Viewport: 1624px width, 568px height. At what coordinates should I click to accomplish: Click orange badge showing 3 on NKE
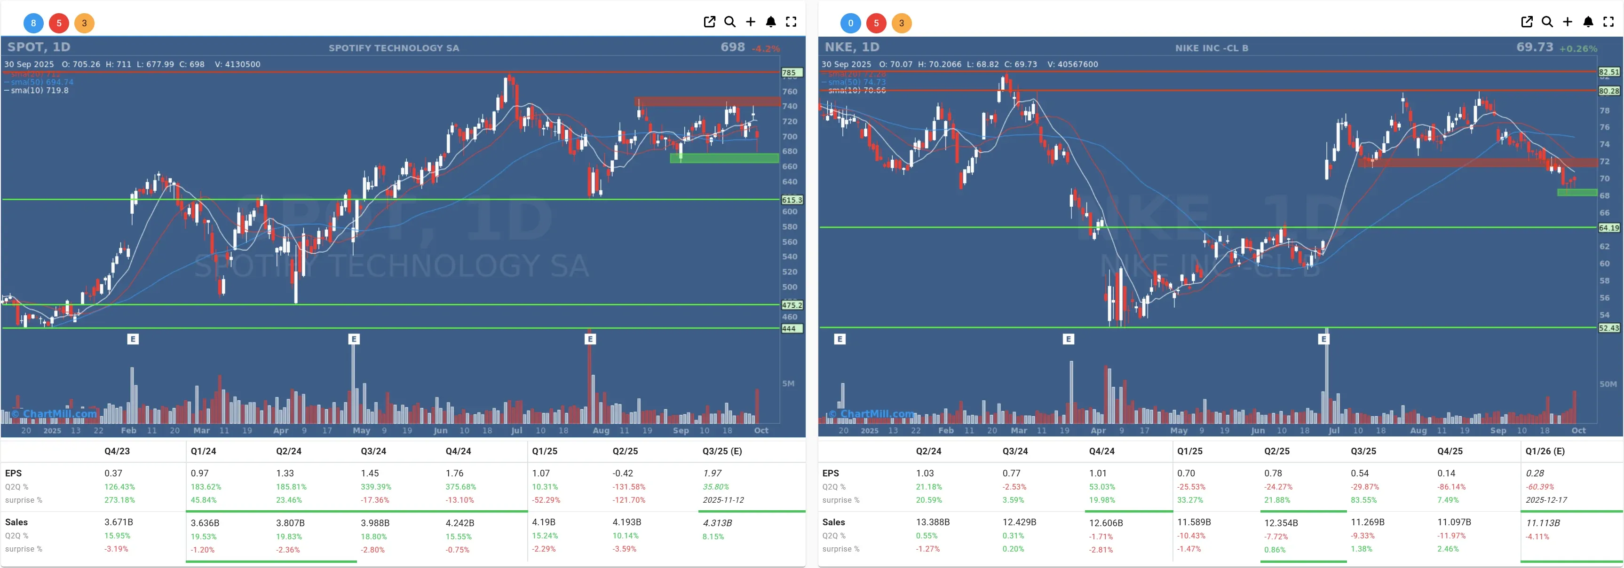click(901, 23)
